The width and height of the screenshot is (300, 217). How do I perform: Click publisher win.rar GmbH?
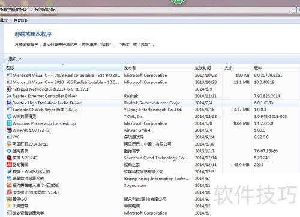click(137, 130)
